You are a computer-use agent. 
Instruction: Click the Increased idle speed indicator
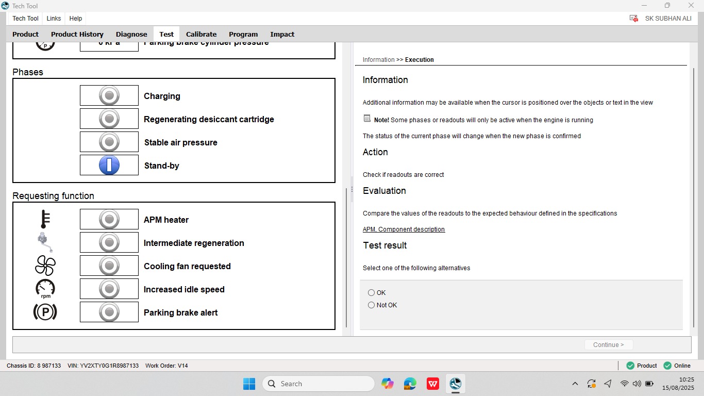click(x=109, y=289)
